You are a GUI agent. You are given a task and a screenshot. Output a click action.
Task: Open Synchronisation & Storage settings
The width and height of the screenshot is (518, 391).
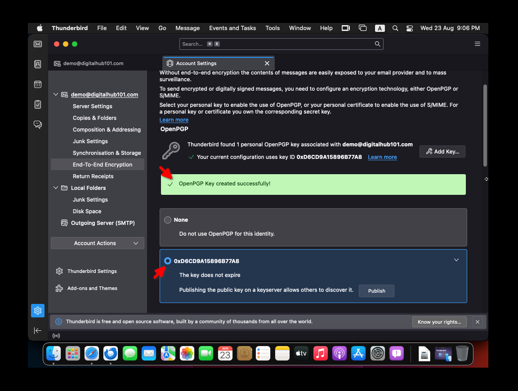pos(107,153)
